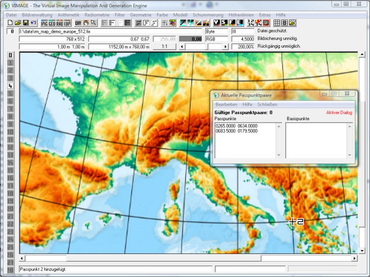Image resolution: width=370 pixels, height=277 pixels.
Task: Open the Schummerung menu
Action: tap(208, 15)
